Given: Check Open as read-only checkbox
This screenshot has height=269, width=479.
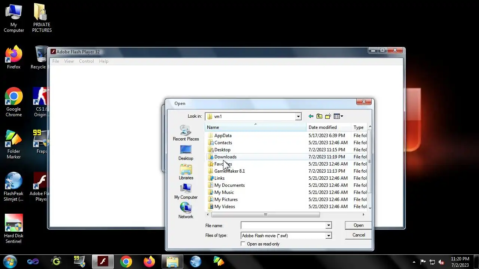Looking at the screenshot, I should click(x=243, y=244).
